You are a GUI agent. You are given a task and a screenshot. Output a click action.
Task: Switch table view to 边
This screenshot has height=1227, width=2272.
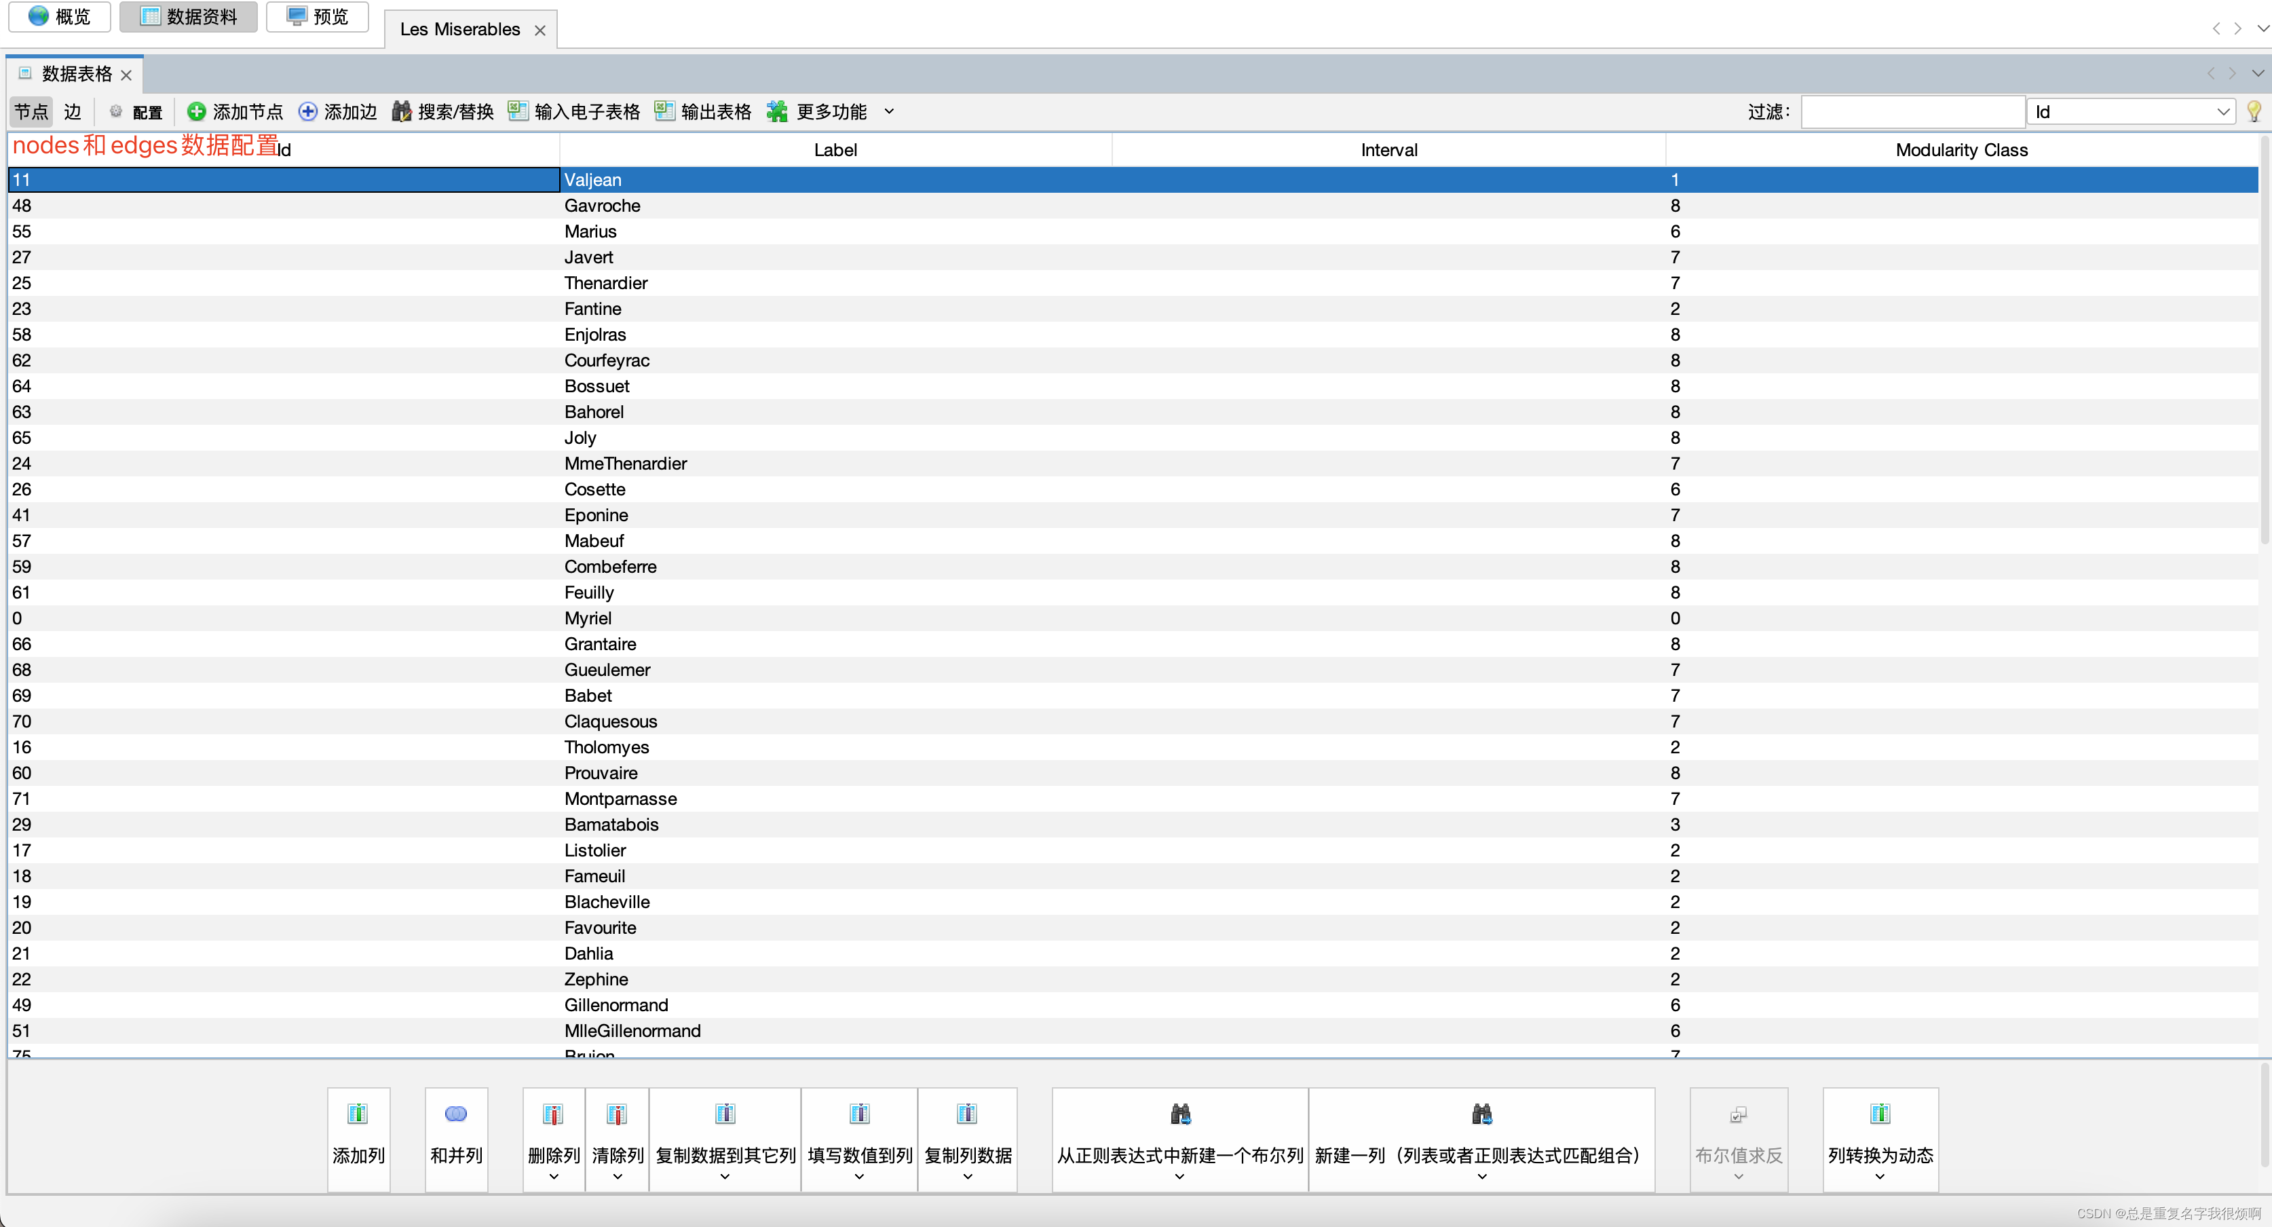pyautogui.click(x=73, y=111)
